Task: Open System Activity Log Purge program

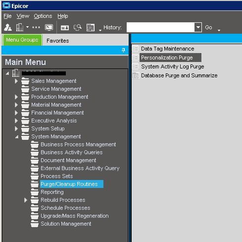Action: pyautogui.click(x=173, y=66)
